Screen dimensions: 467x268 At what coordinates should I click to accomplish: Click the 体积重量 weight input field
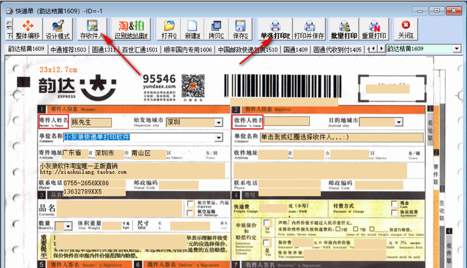(x=112, y=225)
